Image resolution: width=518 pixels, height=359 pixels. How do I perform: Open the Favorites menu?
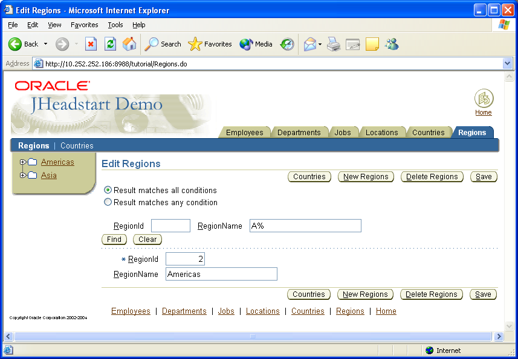click(84, 25)
